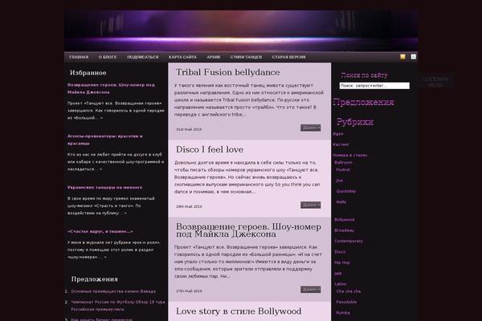Open the КАРТА САЙТА menu item
482x321 pixels.
(182, 57)
